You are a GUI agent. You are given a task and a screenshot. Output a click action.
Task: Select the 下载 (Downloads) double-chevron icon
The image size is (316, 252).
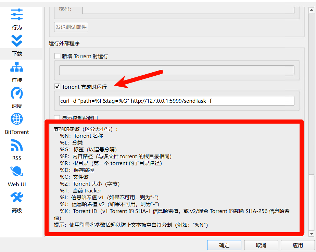pyautogui.click(x=17, y=41)
